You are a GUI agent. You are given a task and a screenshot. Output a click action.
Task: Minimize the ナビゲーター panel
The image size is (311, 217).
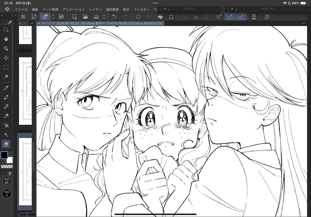point(236,9)
